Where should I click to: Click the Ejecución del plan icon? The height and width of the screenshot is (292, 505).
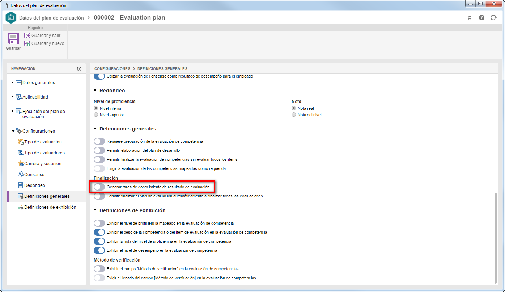coord(19,111)
